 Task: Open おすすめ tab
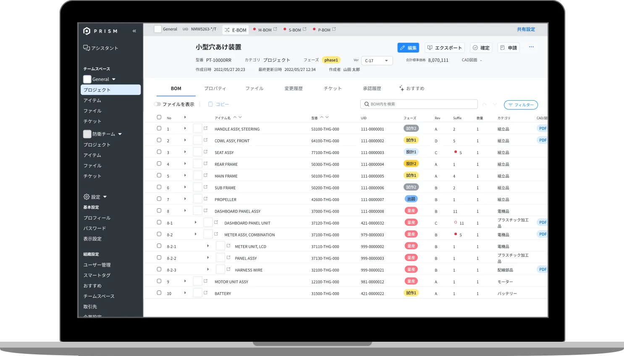[412, 89]
